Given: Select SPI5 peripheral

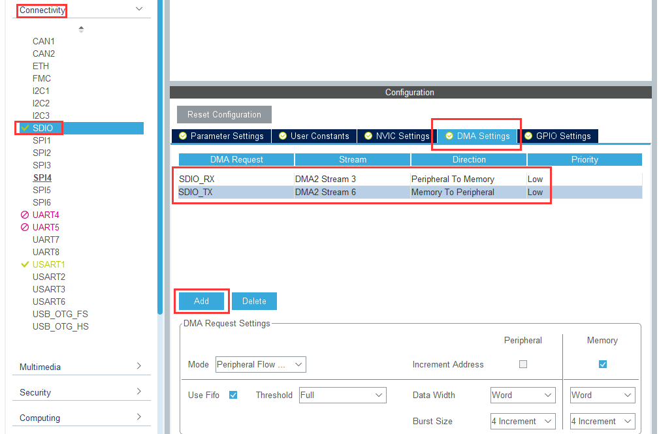Looking at the screenshot, I should (42, 190).
